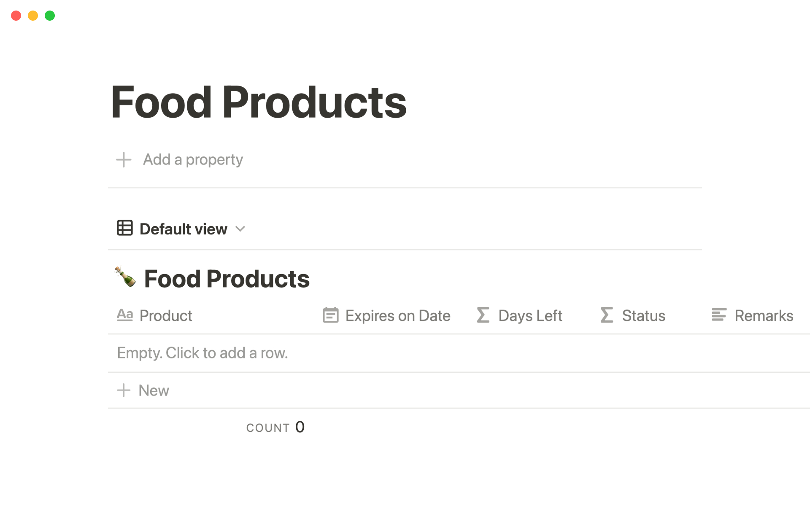Open the Expires on Date column header
The width and height of the screenshot is (810, 506).
click(x=397, y=316)
